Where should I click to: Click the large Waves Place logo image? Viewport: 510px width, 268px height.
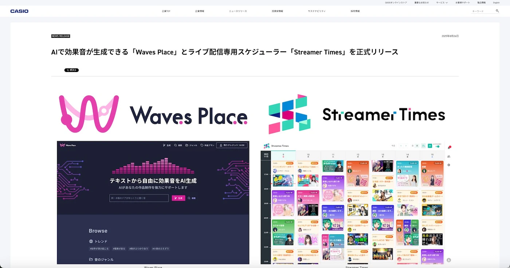point(153,114)
